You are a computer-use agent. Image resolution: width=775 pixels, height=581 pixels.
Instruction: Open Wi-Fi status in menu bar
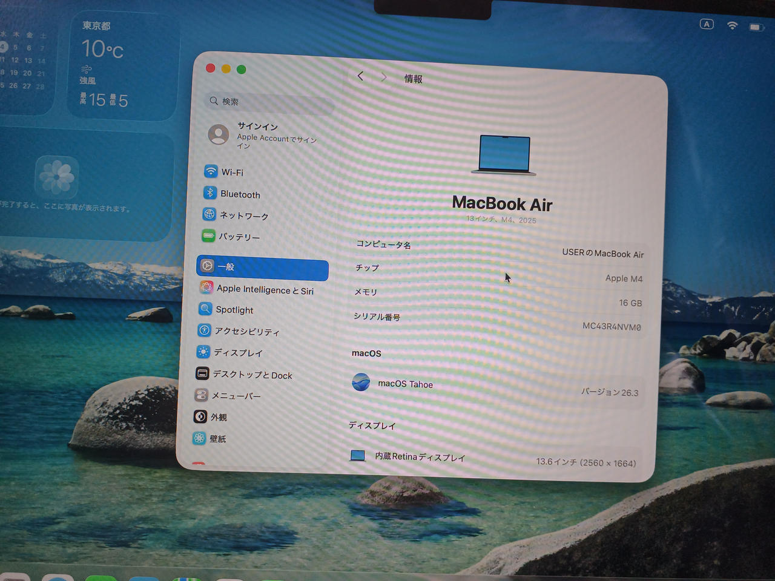[x=732, y=25]
